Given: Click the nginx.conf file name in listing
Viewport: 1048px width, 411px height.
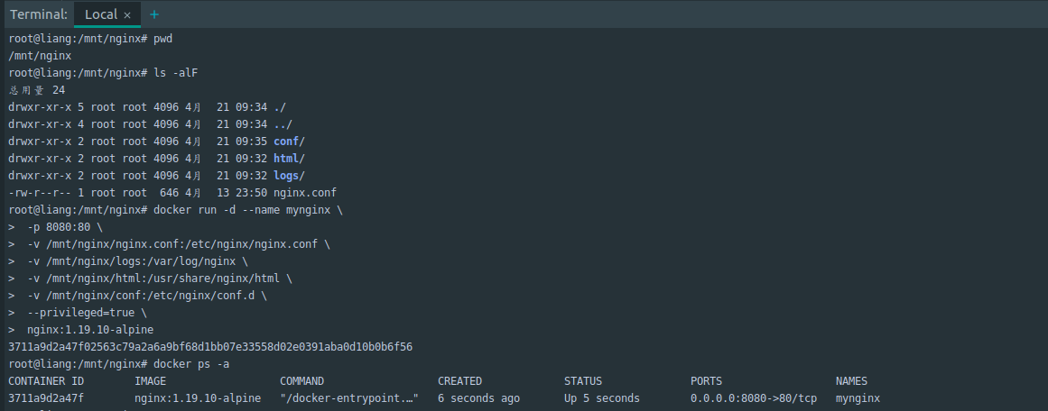Looking at the screenshot, I should click(305, 193).
